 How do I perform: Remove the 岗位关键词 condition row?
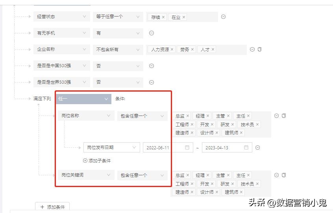276,175
